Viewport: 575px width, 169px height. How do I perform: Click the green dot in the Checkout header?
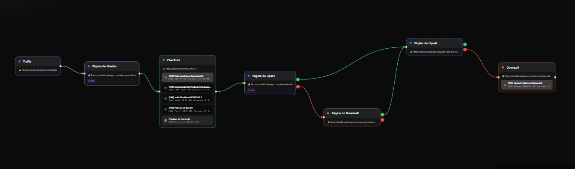coord(164,60)
